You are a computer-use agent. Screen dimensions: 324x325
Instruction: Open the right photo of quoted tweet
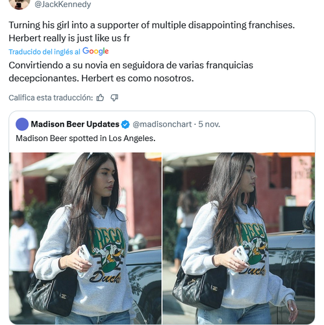[239, 239]
